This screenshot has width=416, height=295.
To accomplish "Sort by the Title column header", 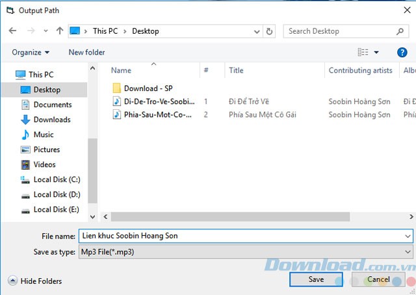I will 236,70.
